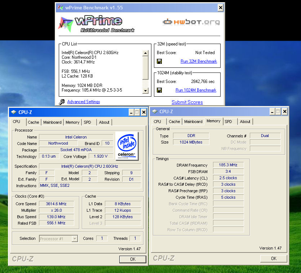Click the Rated FSB 556.1 MHz value

(x=56, y=223)
